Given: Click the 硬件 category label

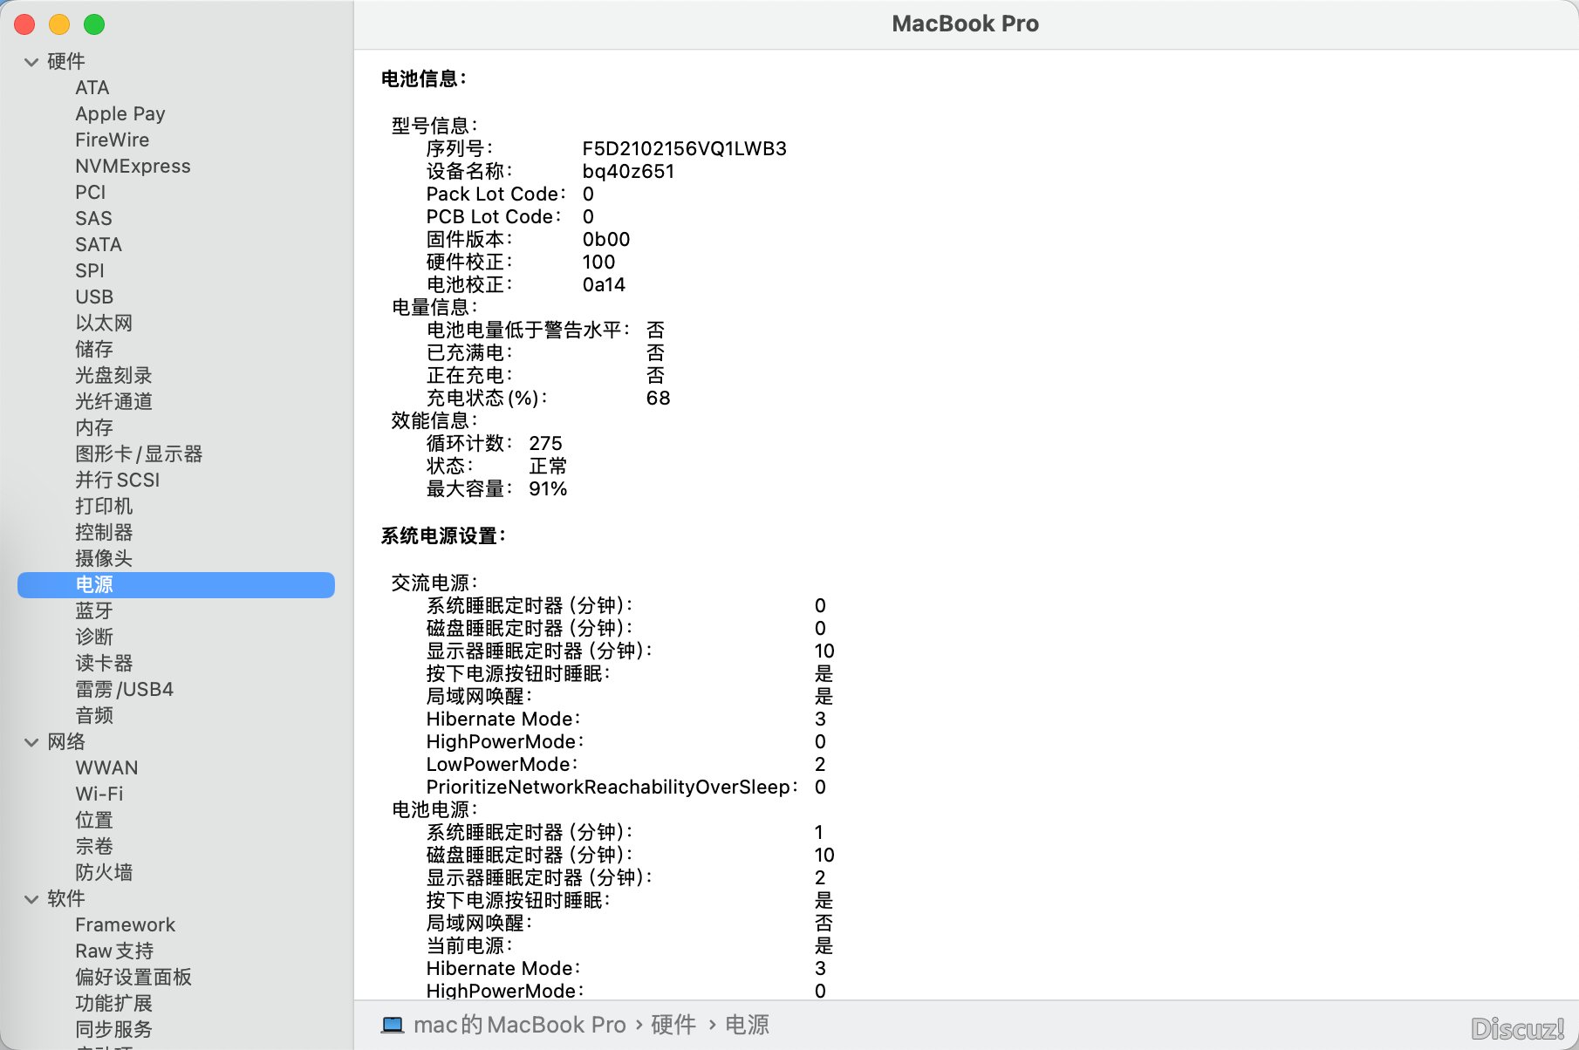Looking at the screenshot, I should tap(66, 62).
